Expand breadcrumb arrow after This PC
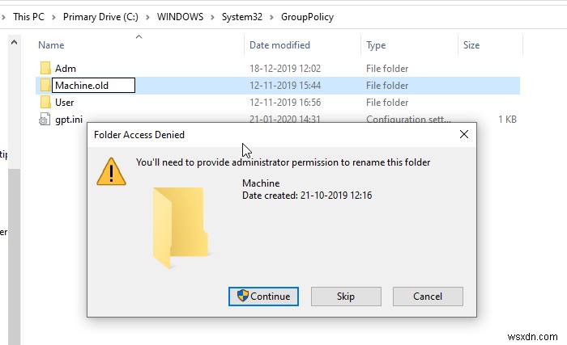The height and width of the screenshot is (345, 567). point(54,16)
